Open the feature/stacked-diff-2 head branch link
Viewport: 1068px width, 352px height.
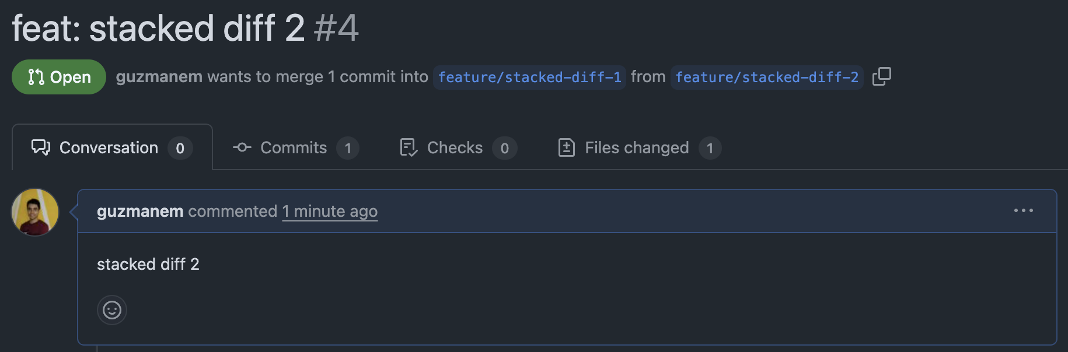point(767,77)
